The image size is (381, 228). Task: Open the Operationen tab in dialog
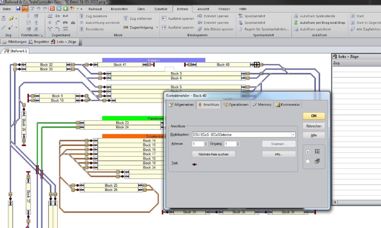236,105
